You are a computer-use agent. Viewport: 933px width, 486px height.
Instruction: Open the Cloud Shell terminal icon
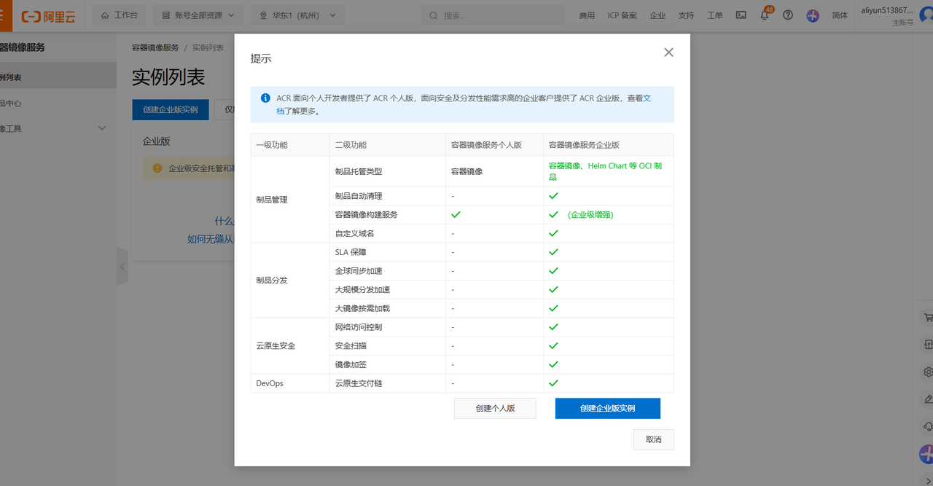coord(741,15)
